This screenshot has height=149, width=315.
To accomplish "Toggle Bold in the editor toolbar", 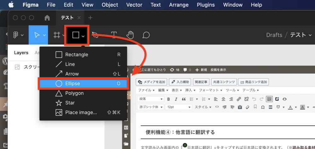I will [169, 99].
